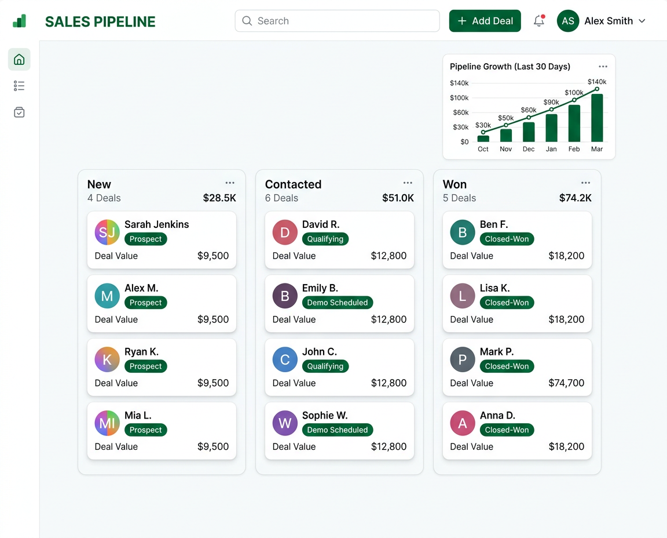The height and width of the screenshot is (538, 667).
Task: Click Alex M.'s Prospect tag
Action: [145, 303]
